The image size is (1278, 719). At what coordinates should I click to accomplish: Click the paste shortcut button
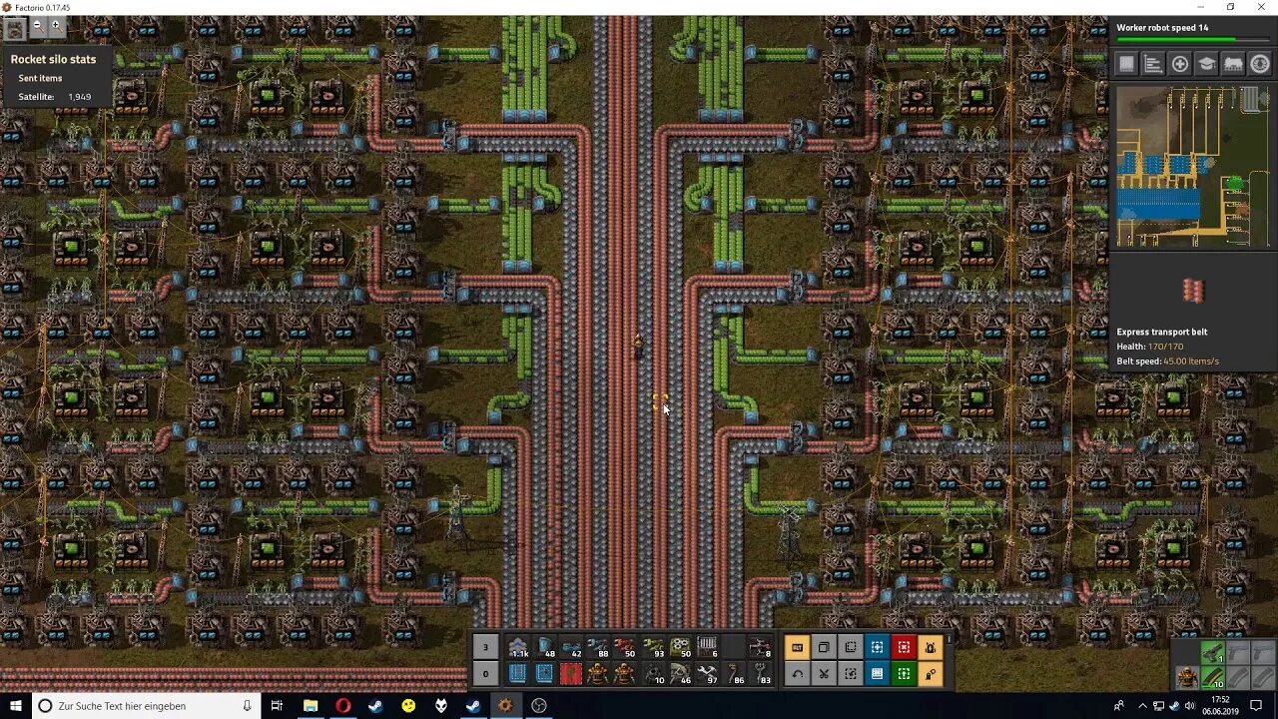pos(851,673)
